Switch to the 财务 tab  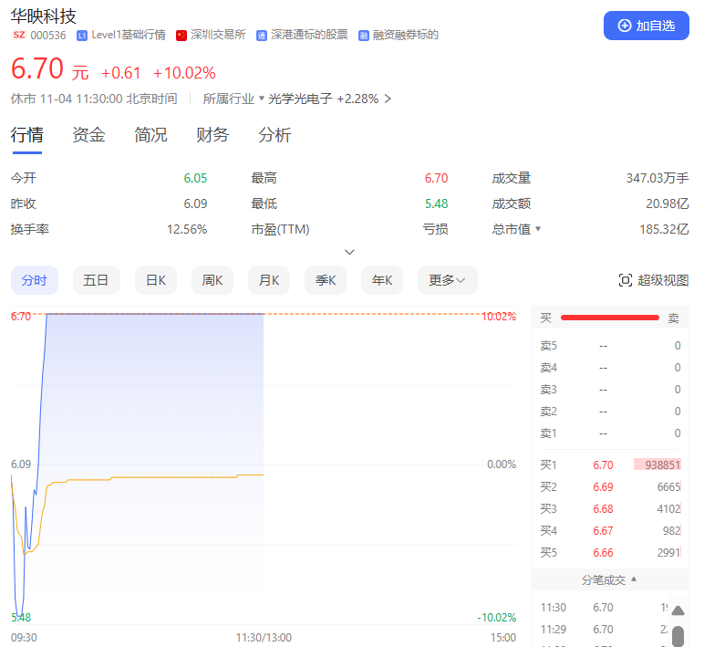pos(212,135)
